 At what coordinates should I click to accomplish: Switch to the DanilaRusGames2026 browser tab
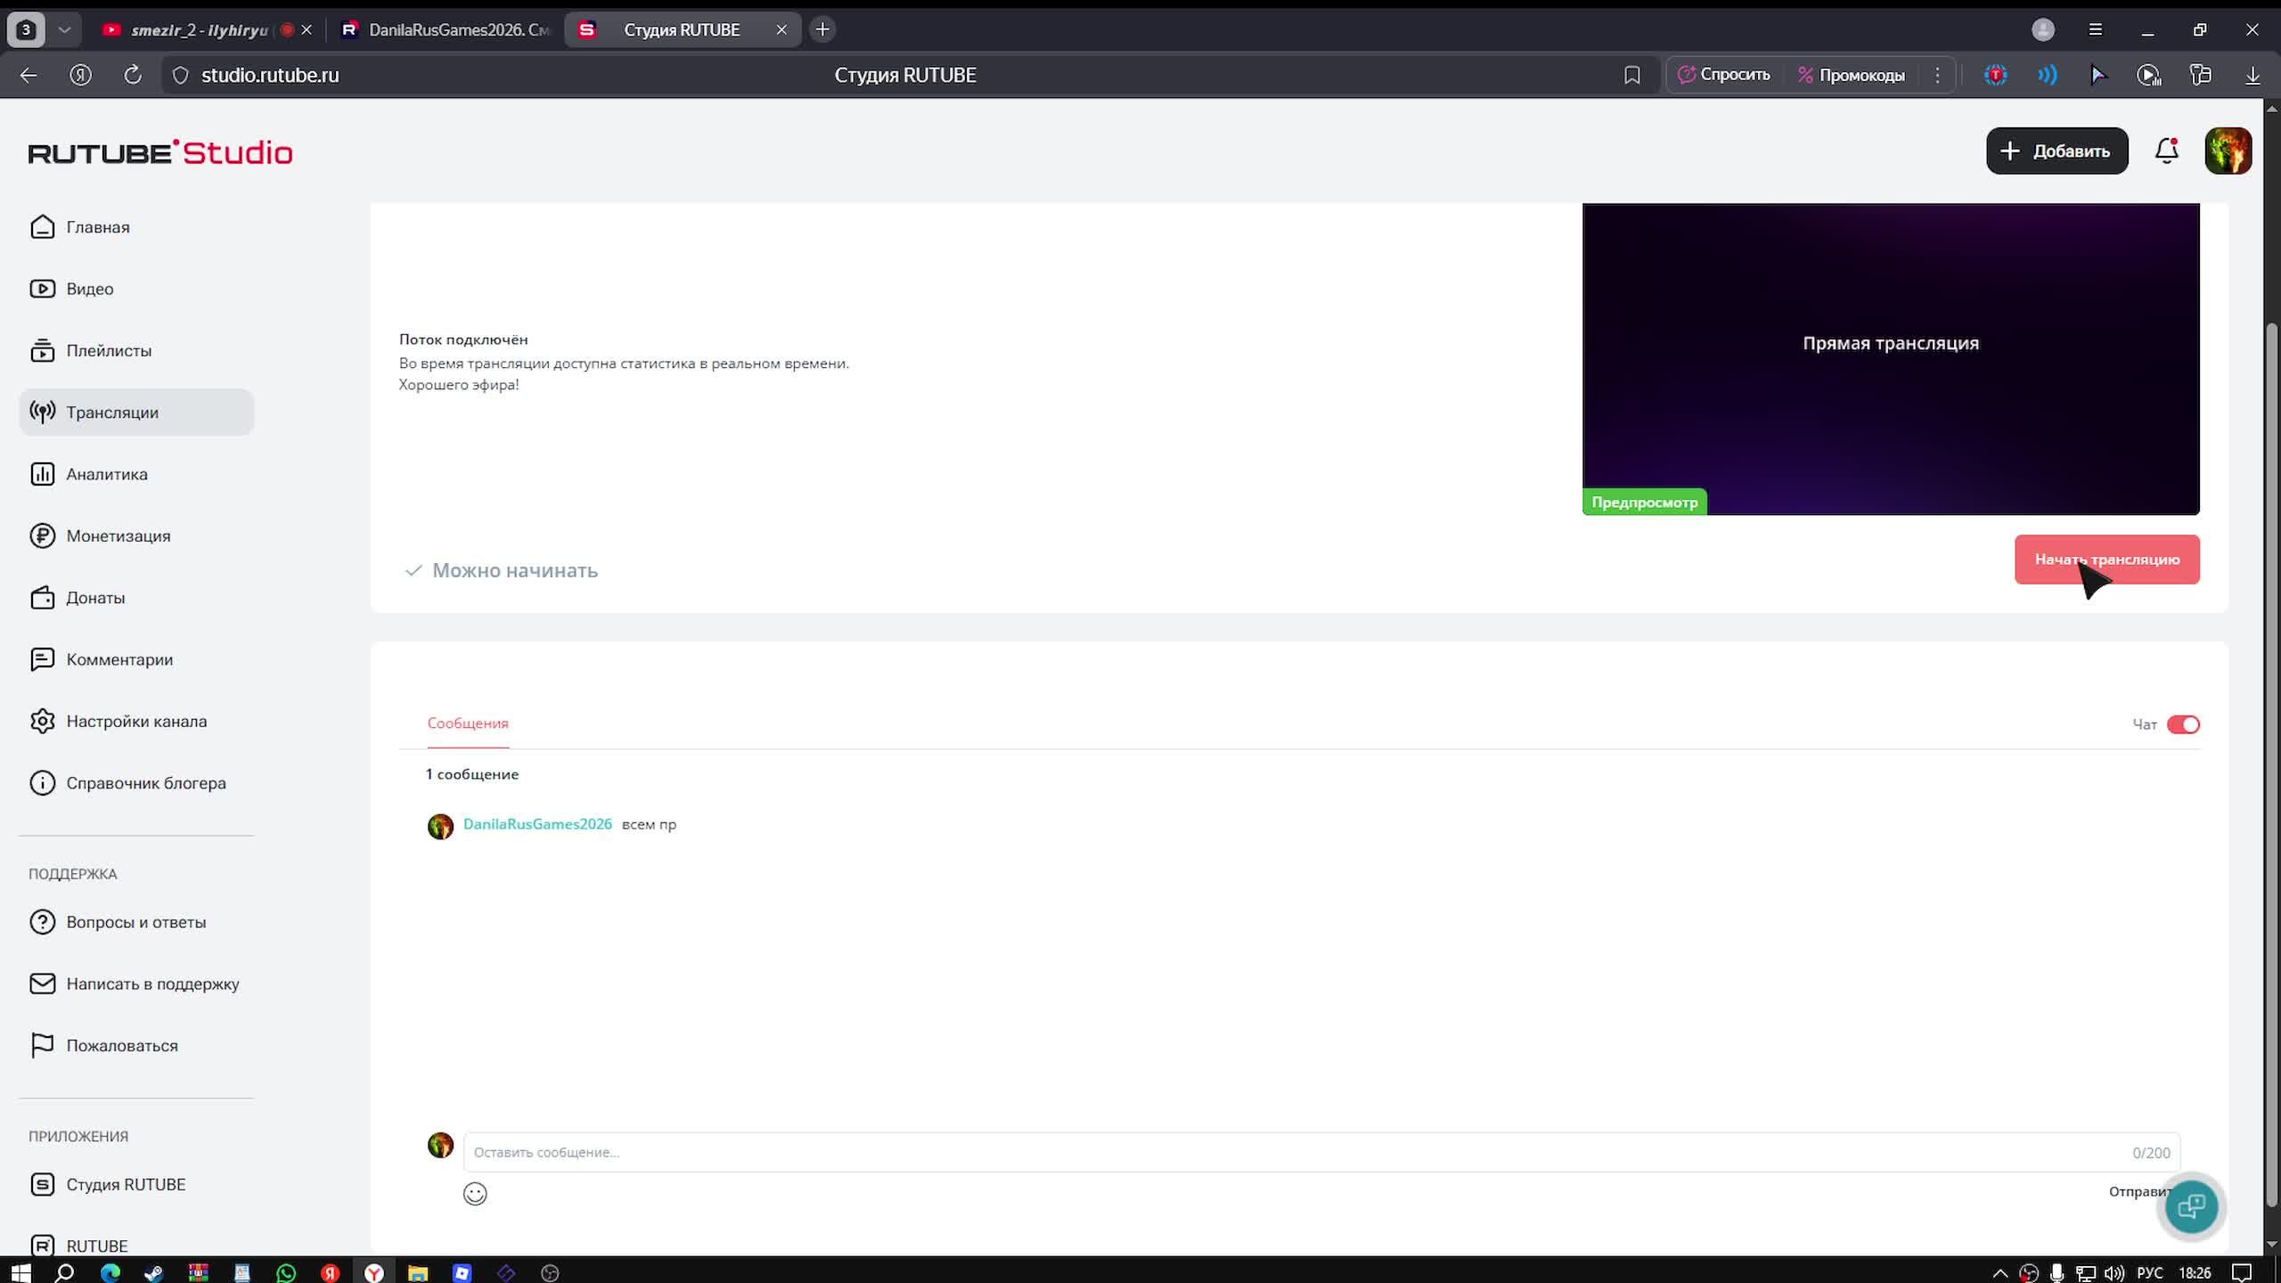(446, 29)
